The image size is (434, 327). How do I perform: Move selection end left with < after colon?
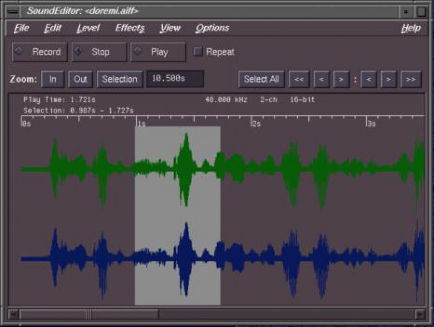point(369,79)
